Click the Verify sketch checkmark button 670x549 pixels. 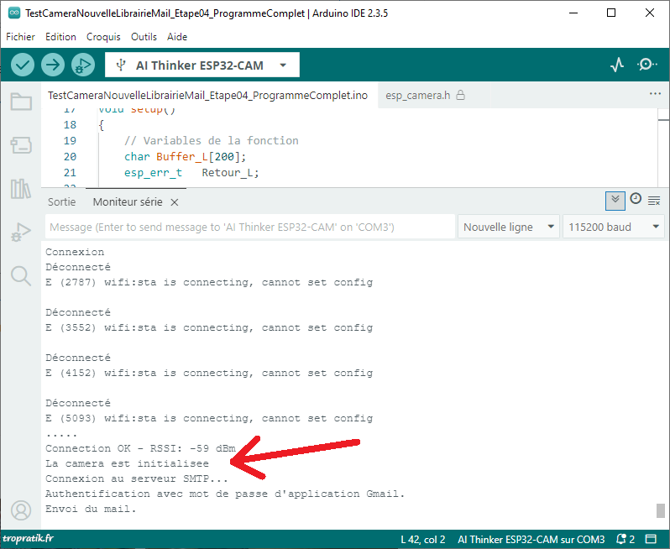pyautogui.click(x=23, y=65)
